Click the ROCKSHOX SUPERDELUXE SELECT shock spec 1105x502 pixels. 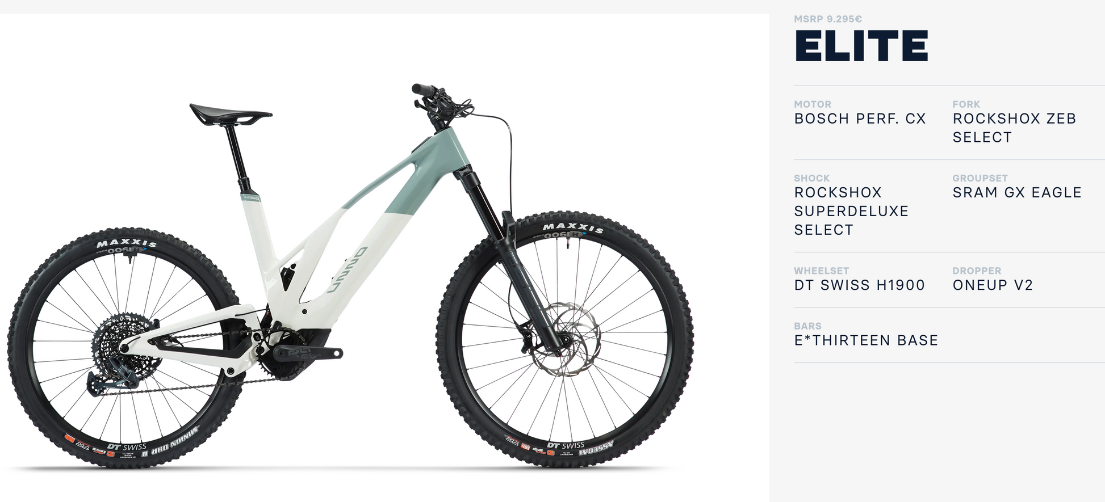tap(851, 211)
